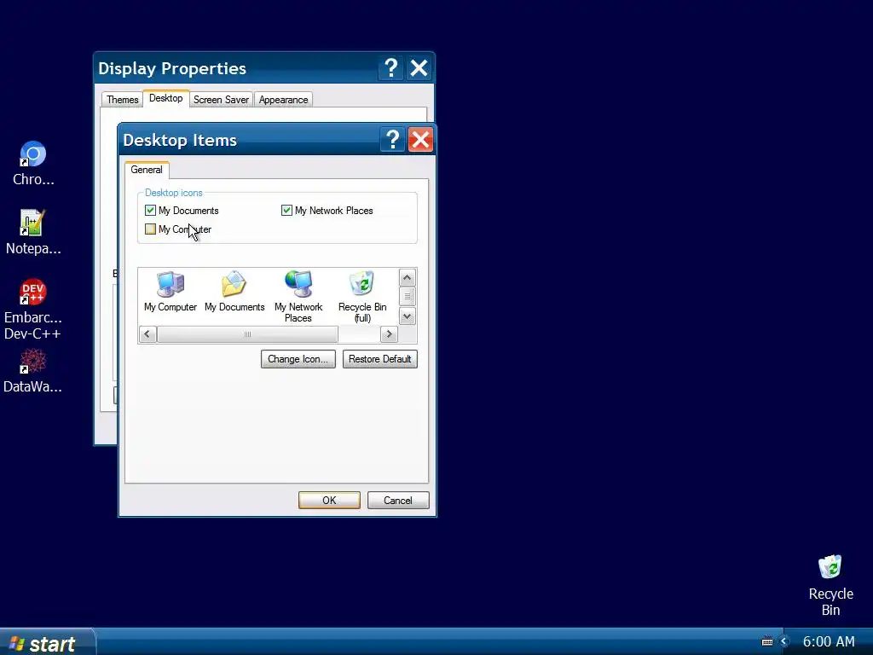Select the My Computer icon in the list
This screenshot has height=655, width=873.
(171, 292)
